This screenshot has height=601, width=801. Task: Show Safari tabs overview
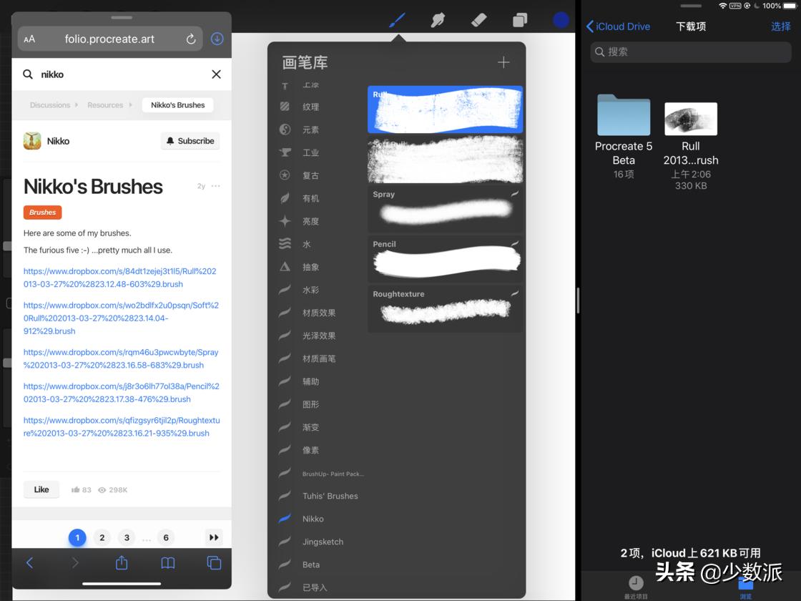(214, 562)
